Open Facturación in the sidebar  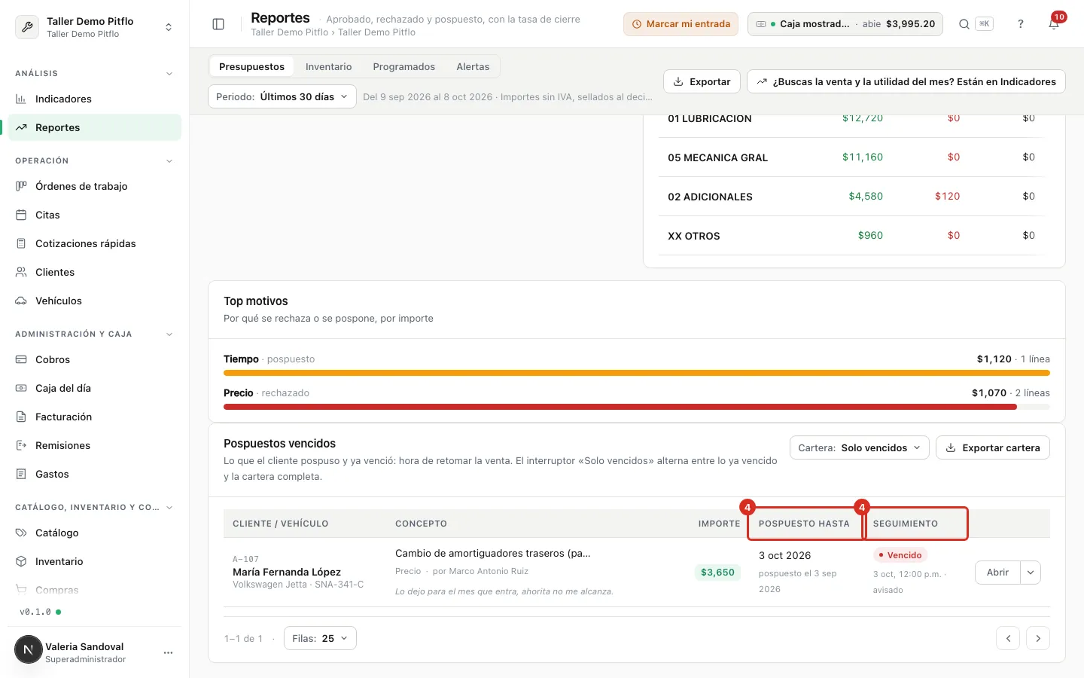coord(95,417)
